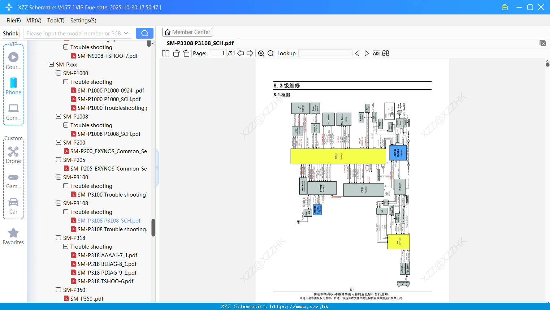550x310 pixels.
Task: Rotate page counterclockwise
Action: pyautogui.click(x=177, y=53)
